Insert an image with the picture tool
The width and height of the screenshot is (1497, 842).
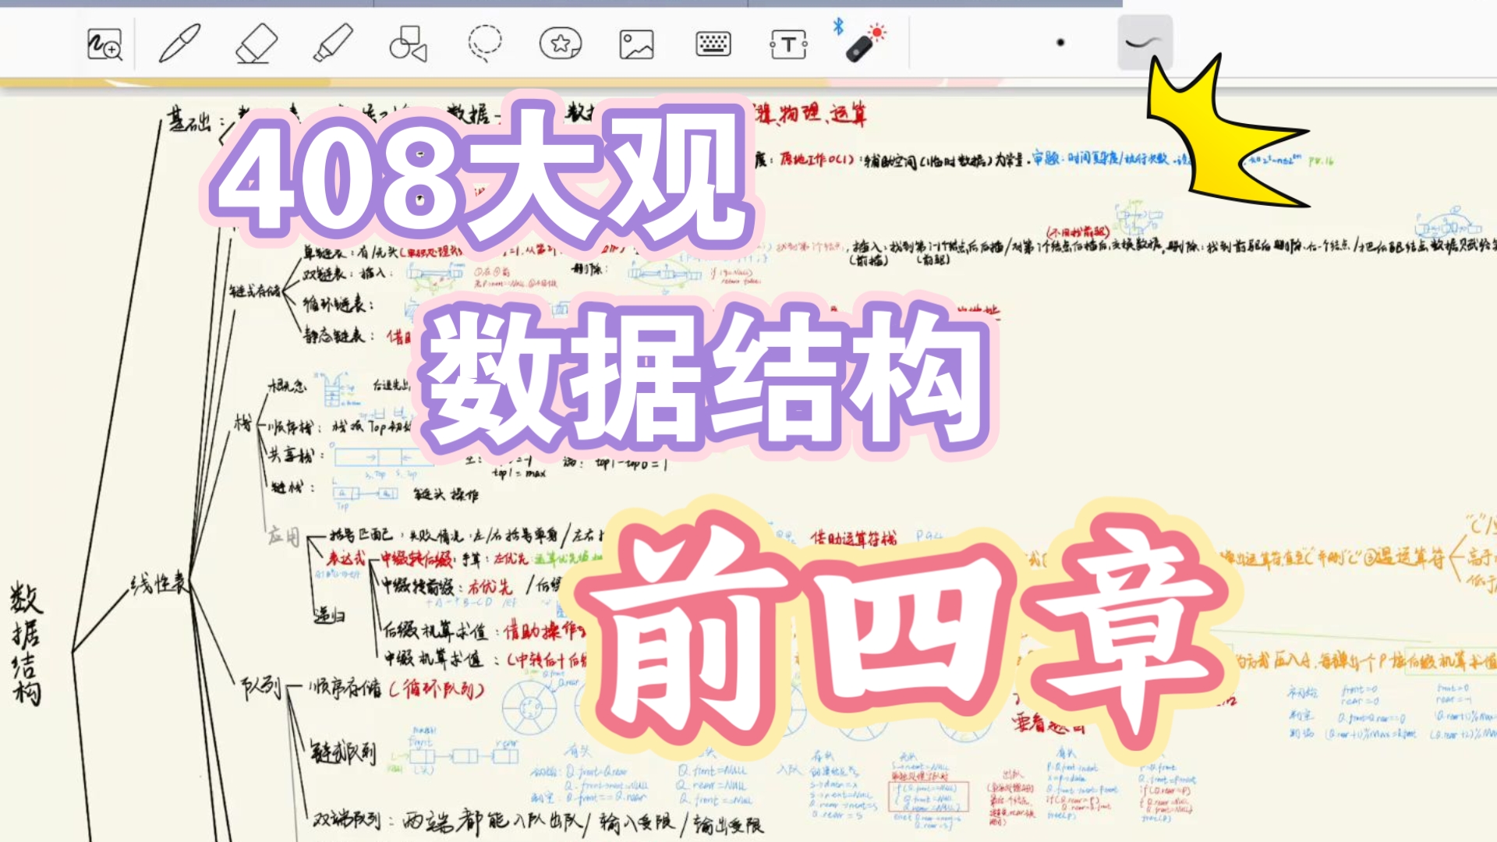click(x=636, y=44)
